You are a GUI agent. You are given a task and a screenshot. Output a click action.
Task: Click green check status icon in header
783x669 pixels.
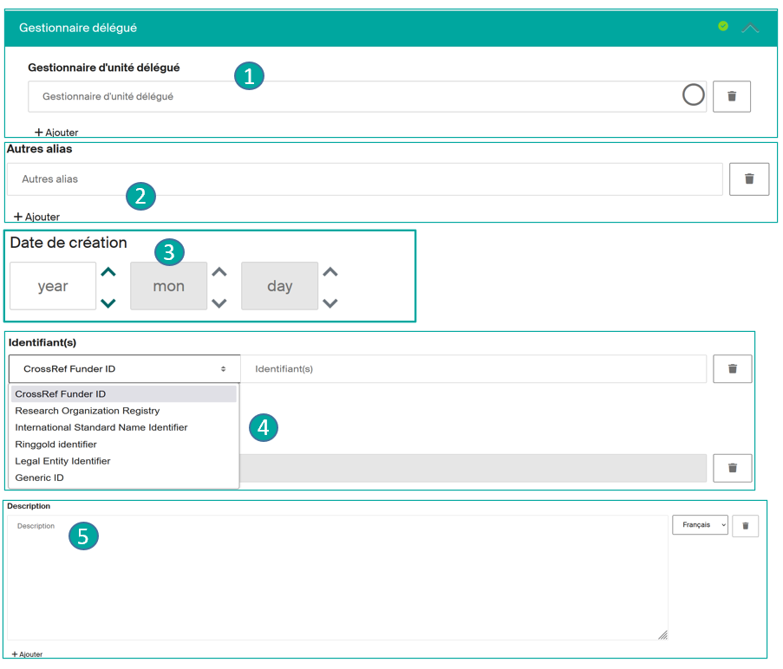tap(723, 26)
